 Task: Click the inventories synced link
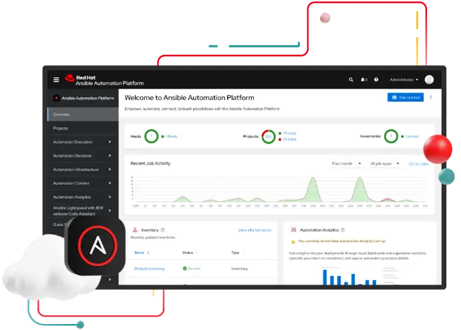point(412,137)
